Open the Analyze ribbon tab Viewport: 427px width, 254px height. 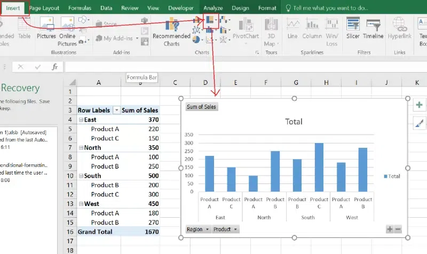pos(213,8)
